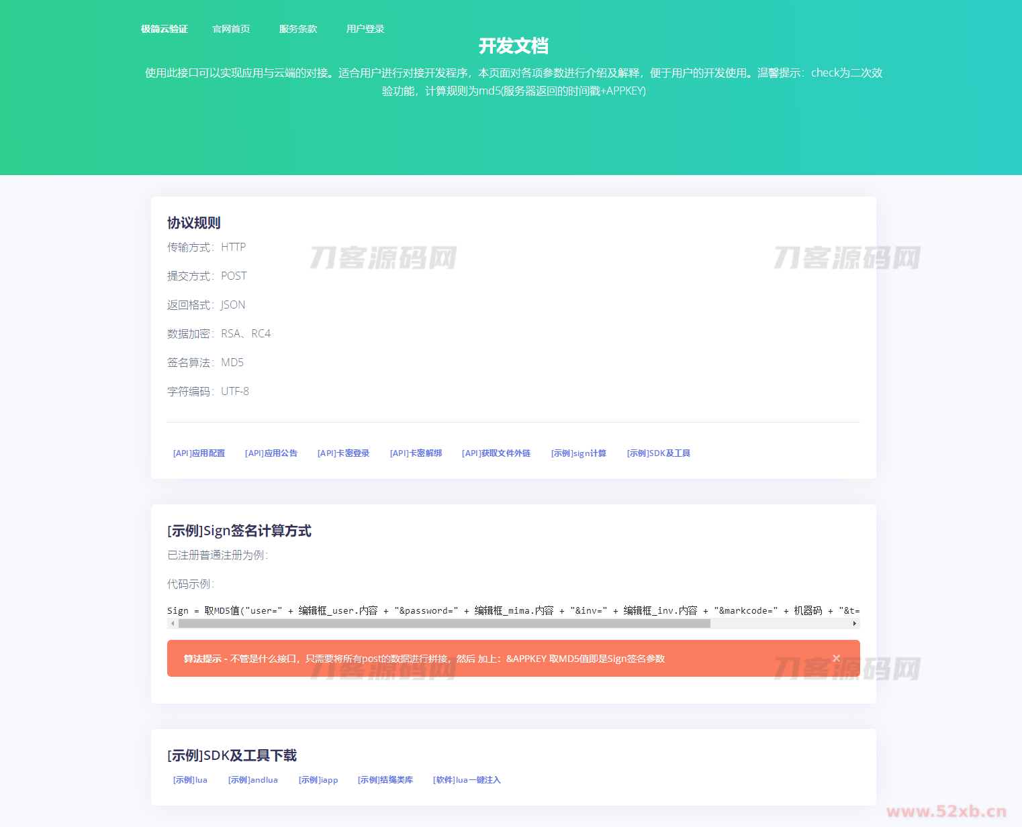The width and height of the screenshot is (1022, 827).
Task: Jump to [API]应用配置 section
Action: (199, 453)
